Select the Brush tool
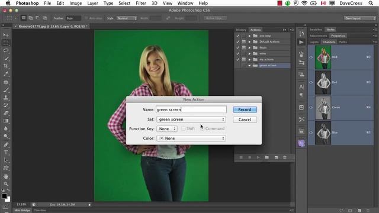This screenshot has height=213, width=379. (6, 90)
